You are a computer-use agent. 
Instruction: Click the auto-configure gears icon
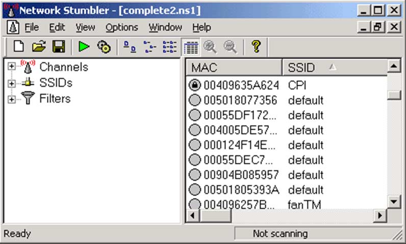(104, 47)
